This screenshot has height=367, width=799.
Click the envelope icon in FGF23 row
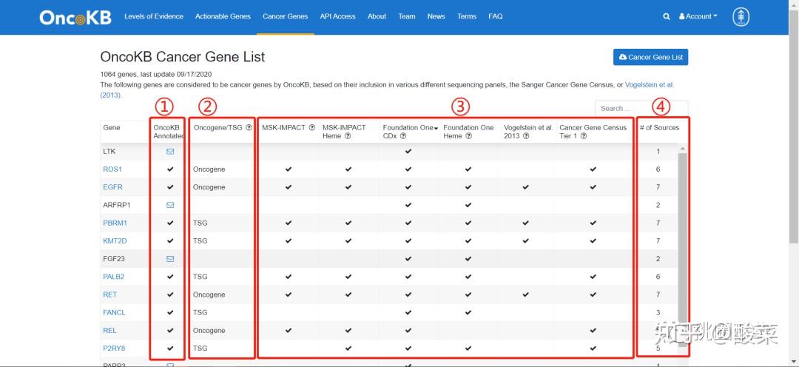[170, 259]
